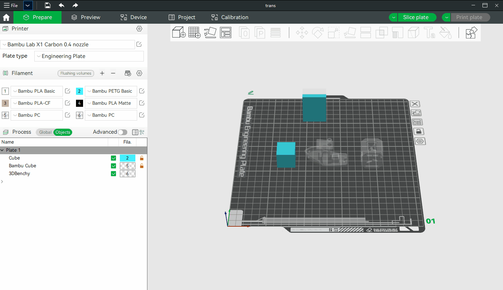
Task: Toggle the Advanced mode switch
Action: point(123,132)
